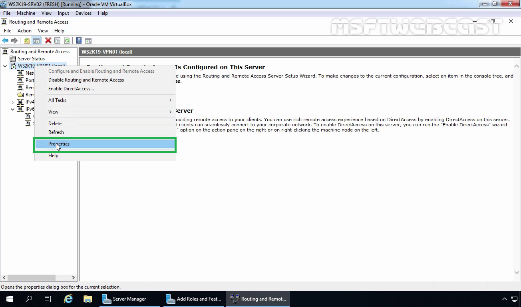The width and height of the screenshot is (521, 307).
Task: Click Delete in the context menu
Action: 105,124
